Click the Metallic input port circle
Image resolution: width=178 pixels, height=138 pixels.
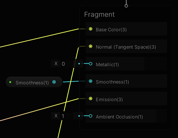[91, 64]
